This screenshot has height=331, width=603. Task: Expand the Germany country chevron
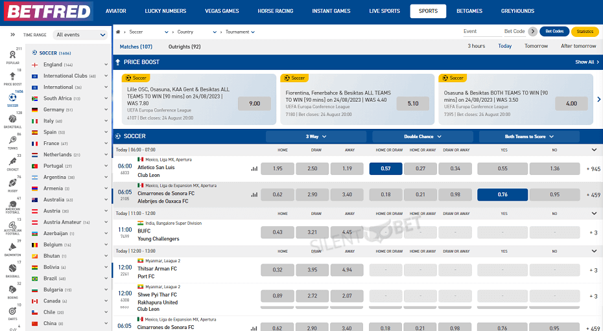(106, 109)
